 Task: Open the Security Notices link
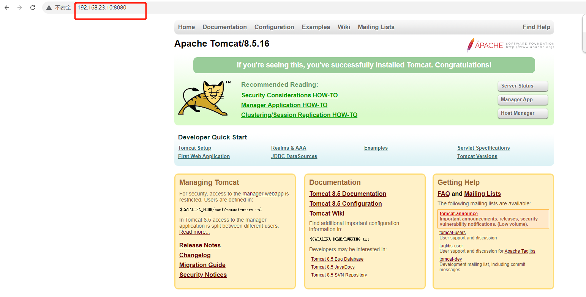(203, 275)
